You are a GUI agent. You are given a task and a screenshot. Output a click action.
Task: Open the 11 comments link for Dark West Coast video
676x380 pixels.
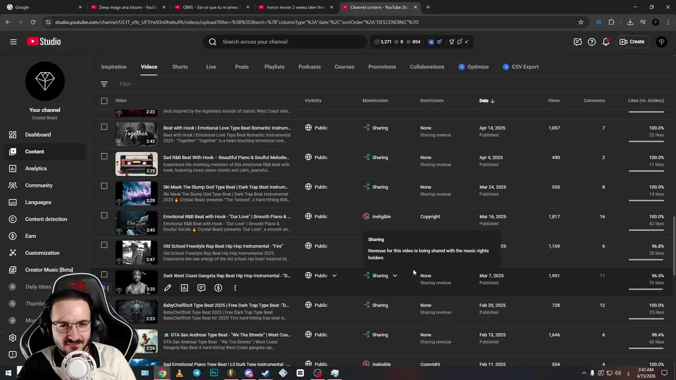602,275
